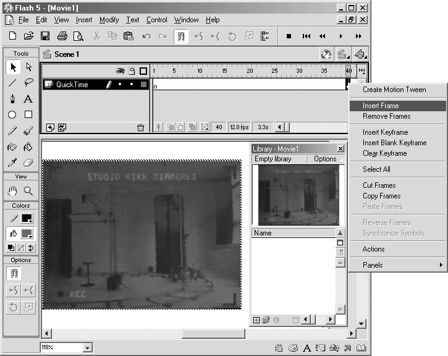Toggle show all layers as outlines
Image resolution: width=448 pixels, height=356 pixels.
143,71
